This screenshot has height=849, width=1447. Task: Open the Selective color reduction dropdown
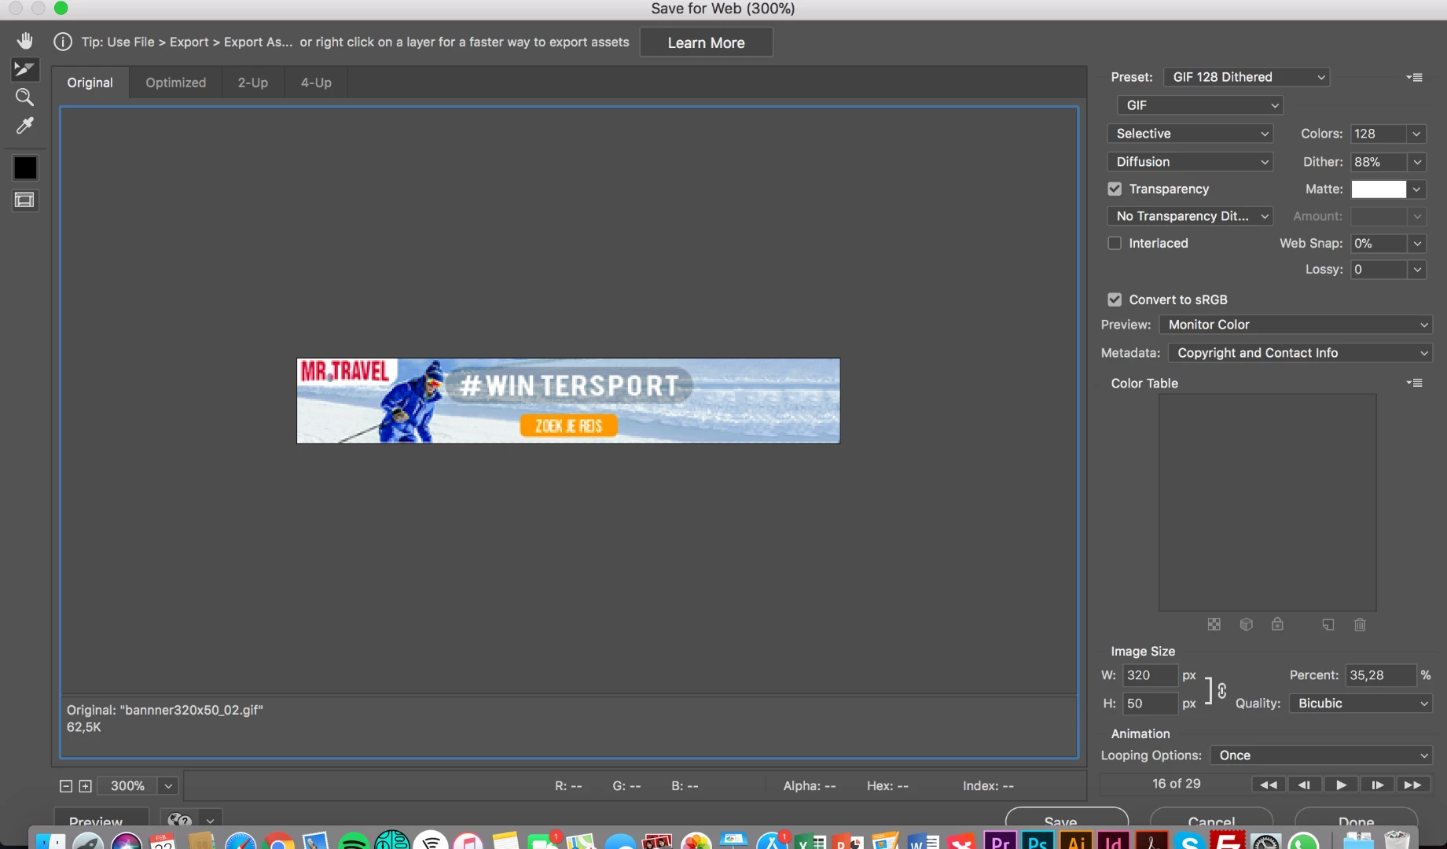[x=1190, y=134]
